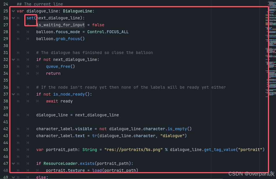Viewport: 276px width, 179px height.
Task: Fold the ResourceLoader.exists block on line 47
Action: coord(13,163)
